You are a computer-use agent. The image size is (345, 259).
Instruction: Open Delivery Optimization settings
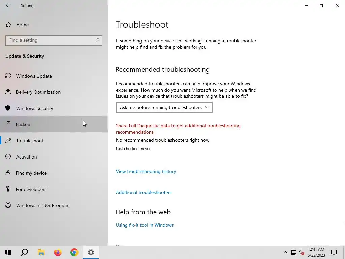(x=54, y=92)
